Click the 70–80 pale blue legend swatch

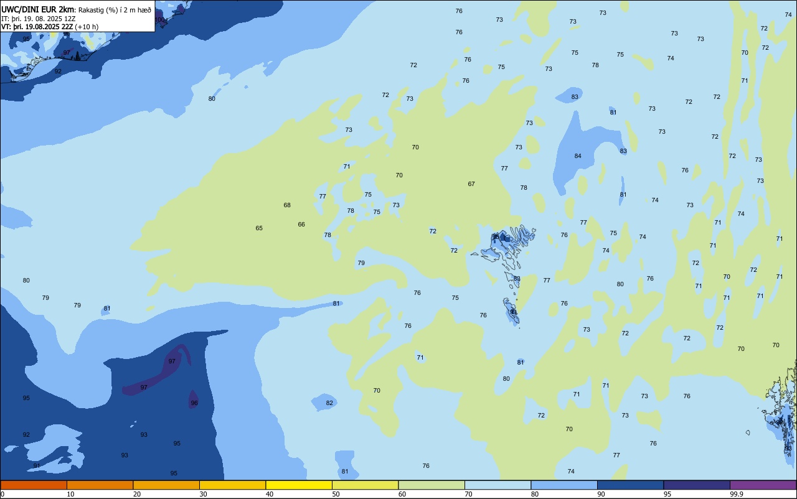(498, 485)
